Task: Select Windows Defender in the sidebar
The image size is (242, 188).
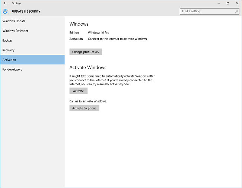Action: pyautogui.click(x=15, y=31)
